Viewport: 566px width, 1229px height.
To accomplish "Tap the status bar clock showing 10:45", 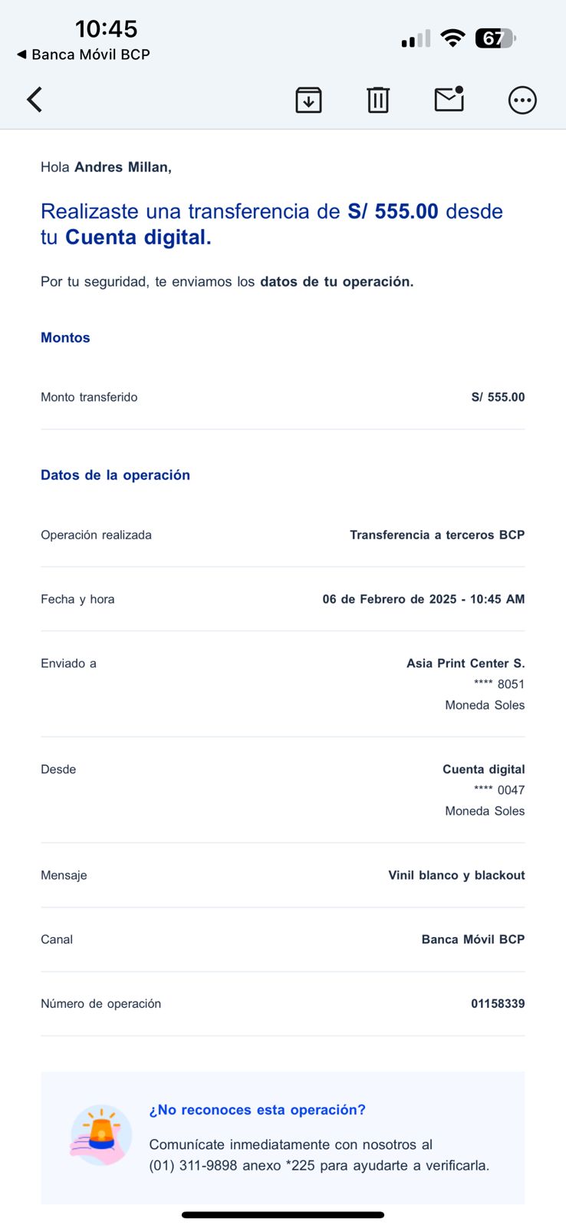I will 106,29.
